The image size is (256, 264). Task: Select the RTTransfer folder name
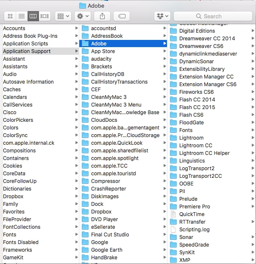192,222
